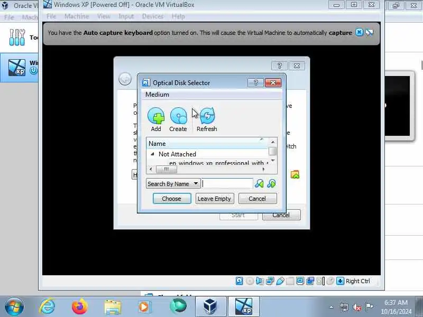Click the Create optical disk icon
This screenshot has width=423, height=317.
point(178,116)
